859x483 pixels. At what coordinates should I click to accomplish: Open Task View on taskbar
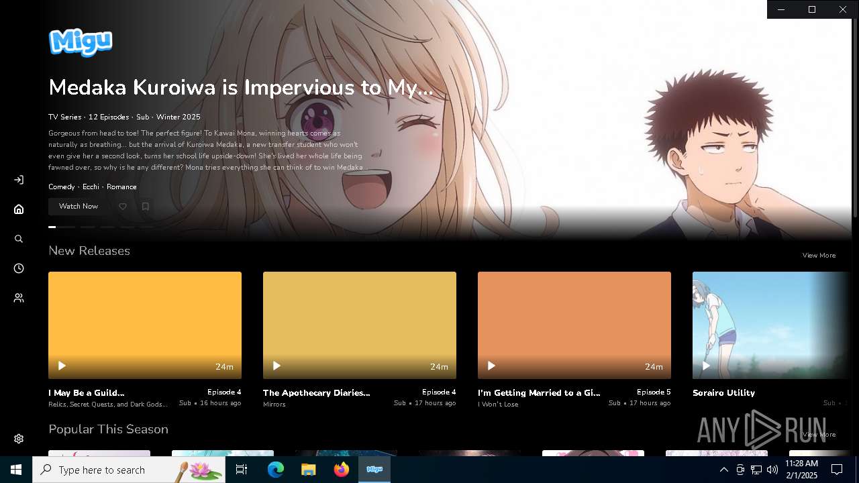click(242, 470)
